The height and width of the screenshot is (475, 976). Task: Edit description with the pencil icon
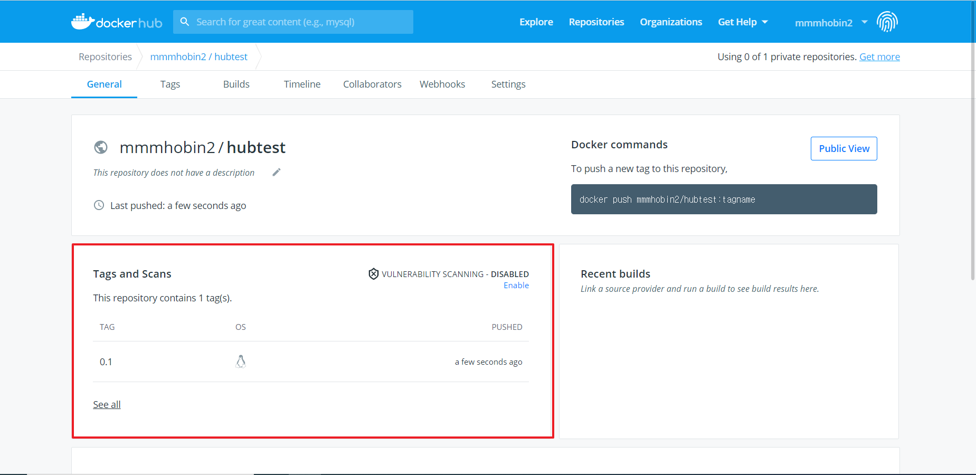(276, 172)
